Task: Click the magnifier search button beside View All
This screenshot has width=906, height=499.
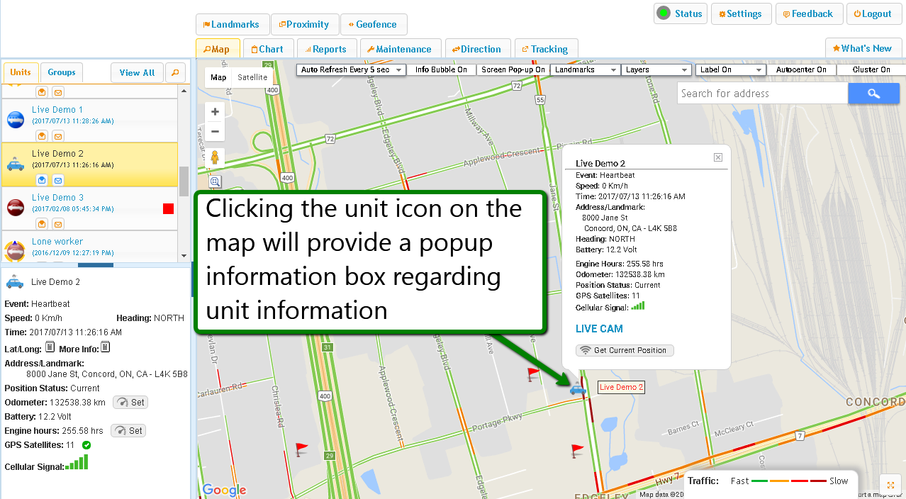Action: tap(174, 72)
